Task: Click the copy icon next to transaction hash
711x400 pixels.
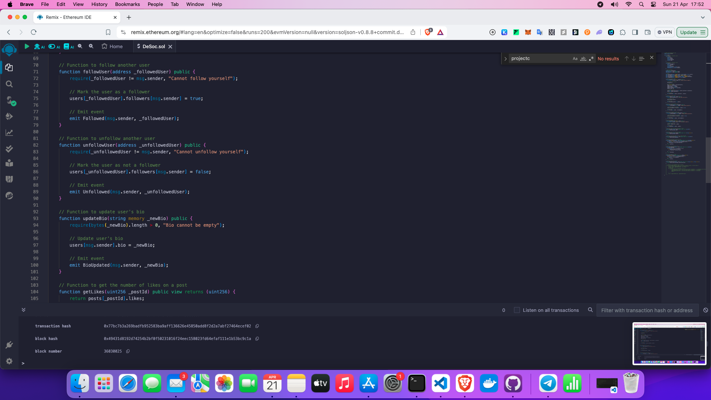Action: click(x=257, y=326)
